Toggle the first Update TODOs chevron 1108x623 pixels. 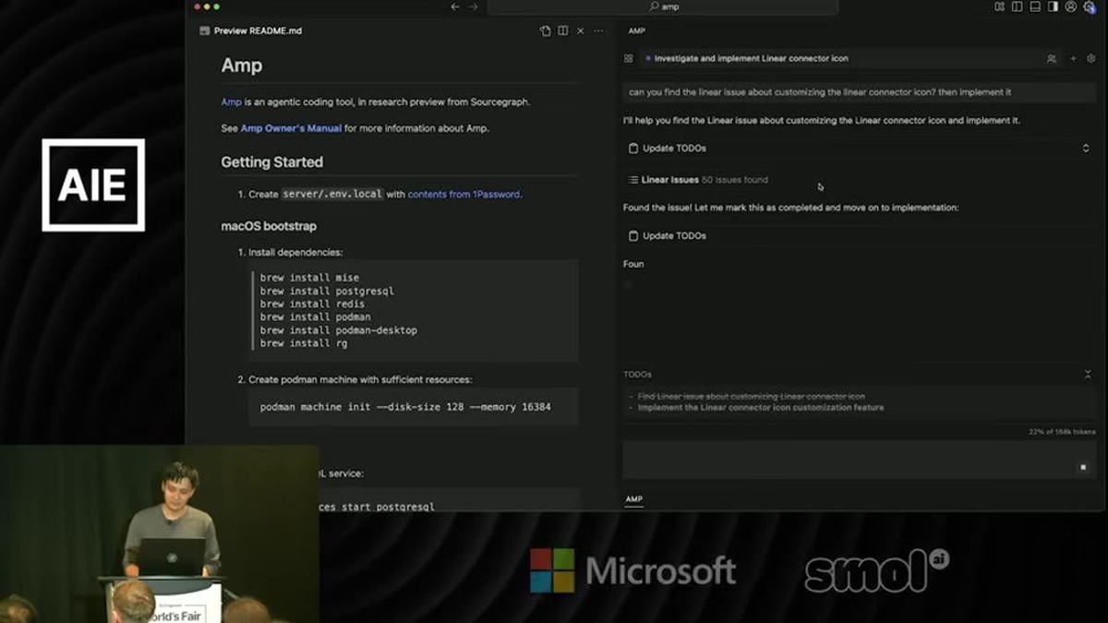tap(1086, 148)
